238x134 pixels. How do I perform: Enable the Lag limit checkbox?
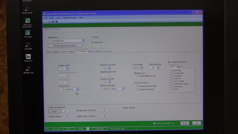tap(171, 79)
